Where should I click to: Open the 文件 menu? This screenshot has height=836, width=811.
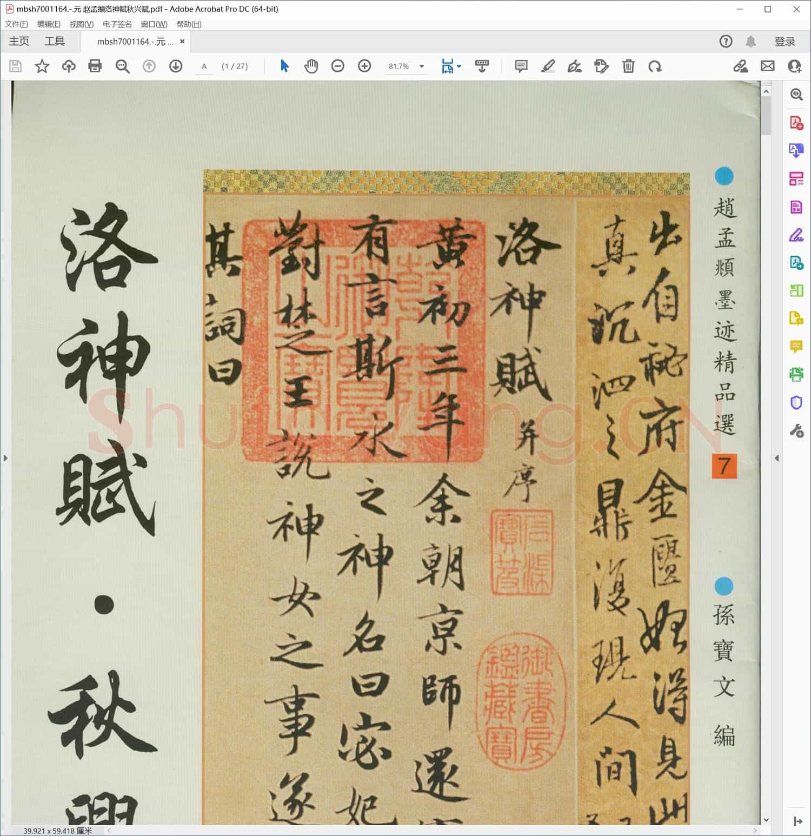tap(16, 24)
